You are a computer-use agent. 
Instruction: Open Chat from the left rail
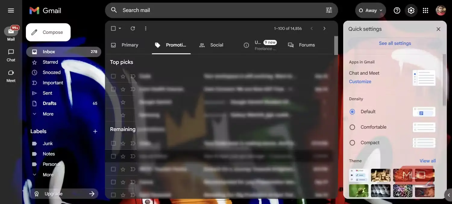pyautogui.click(x=11, y=55)
